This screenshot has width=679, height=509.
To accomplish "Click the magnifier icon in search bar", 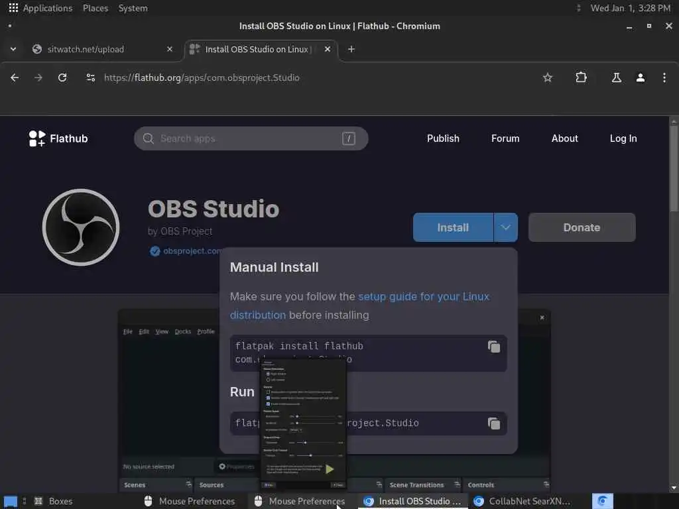I will click(148, 139).
